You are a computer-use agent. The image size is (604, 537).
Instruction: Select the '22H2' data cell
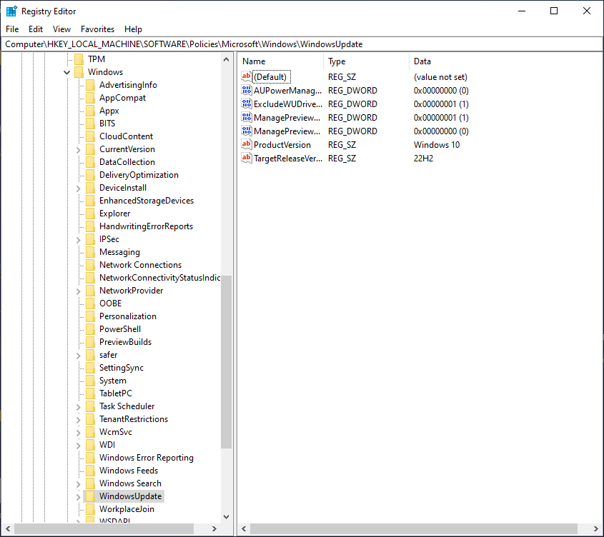[423, 159]
